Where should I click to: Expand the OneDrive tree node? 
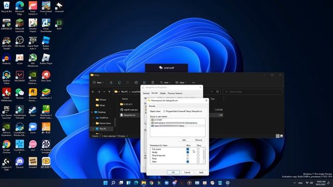point(94,118)
